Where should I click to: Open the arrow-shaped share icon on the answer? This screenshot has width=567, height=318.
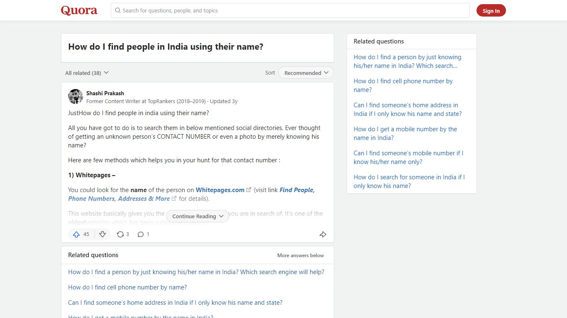click(x=323, y=234)
